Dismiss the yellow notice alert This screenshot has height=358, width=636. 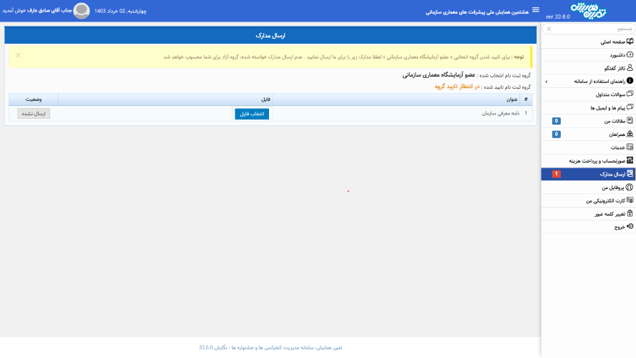click(x=18, y=55)
